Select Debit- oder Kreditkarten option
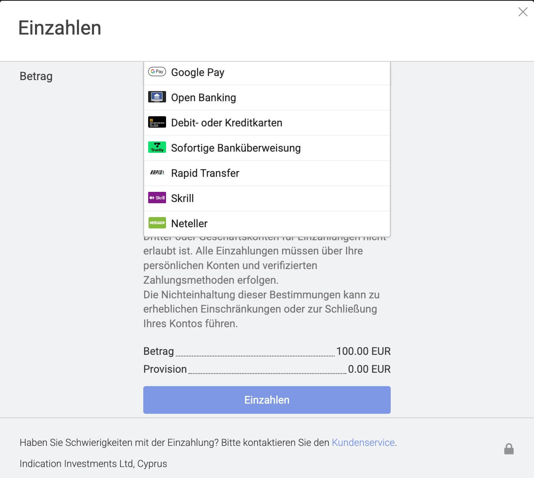 coord(227,123)
